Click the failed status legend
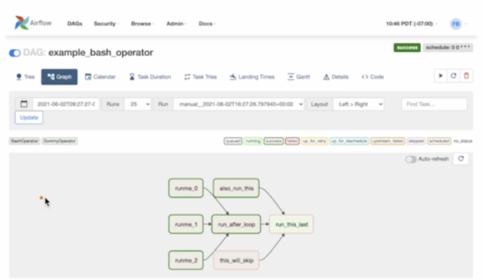Viewport: 483px width, 280px height. tap(292, 141)
